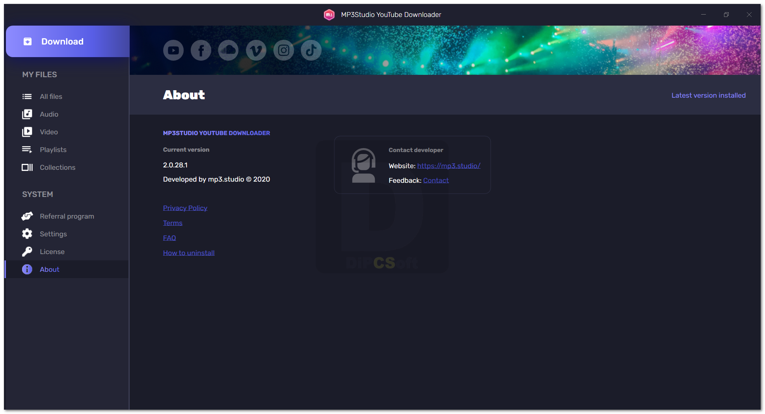Screen dimensions: 765x414
Task: Click the Collections icon in sidebar
Action: click(x=27, y=167)
